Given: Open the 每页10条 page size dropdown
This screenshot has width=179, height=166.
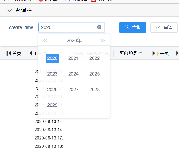Looking at the screenshot, I should coord(131,53).
